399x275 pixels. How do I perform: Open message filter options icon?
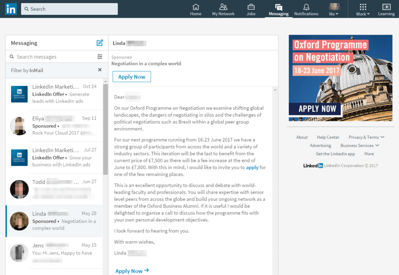point(100,57)
